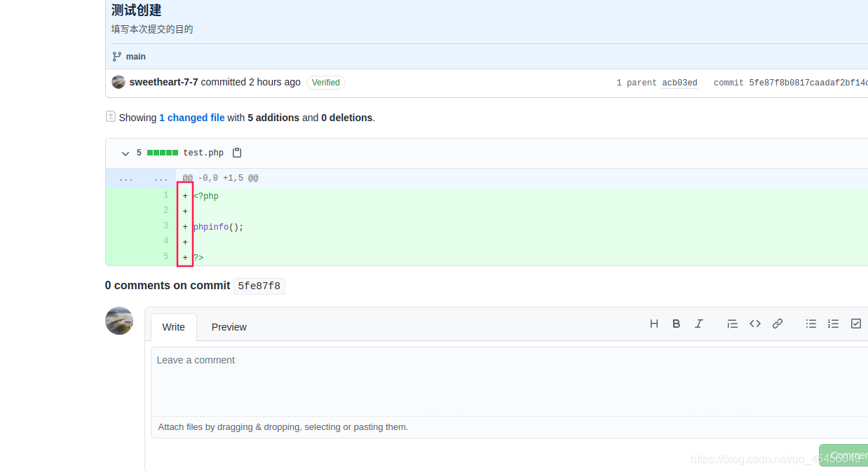Collapse the test.php file diff chevron
868x472 pixels.
[126, 153]
